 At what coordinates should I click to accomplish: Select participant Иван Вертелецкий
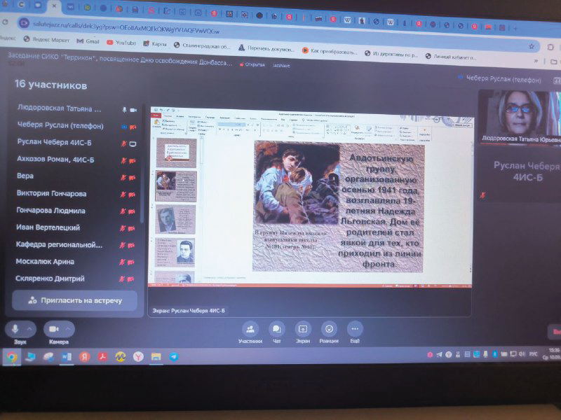pos(48,227)
